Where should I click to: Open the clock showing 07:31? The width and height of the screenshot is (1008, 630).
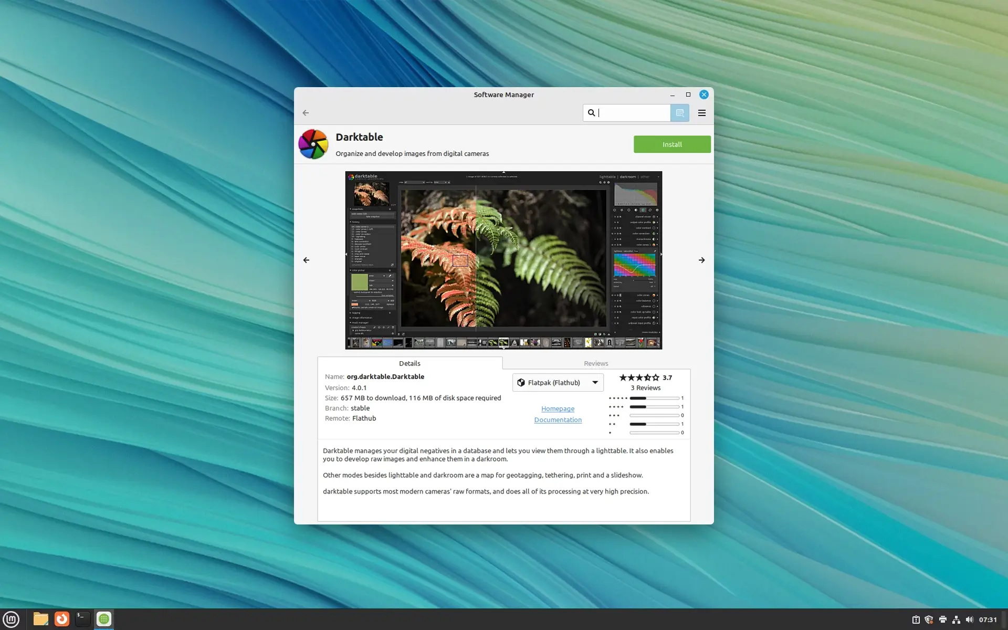coord(988,619)
